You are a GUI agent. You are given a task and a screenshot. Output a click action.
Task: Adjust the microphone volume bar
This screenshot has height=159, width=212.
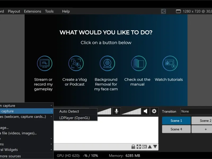[104, 111]
